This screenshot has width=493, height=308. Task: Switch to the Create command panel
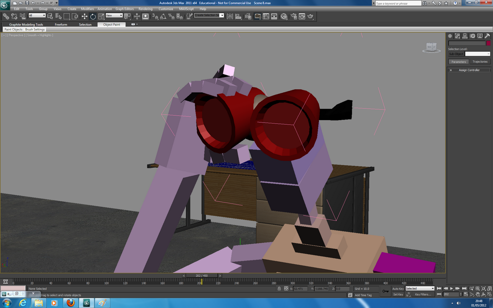pyautogui.click(x=450, y=36)
